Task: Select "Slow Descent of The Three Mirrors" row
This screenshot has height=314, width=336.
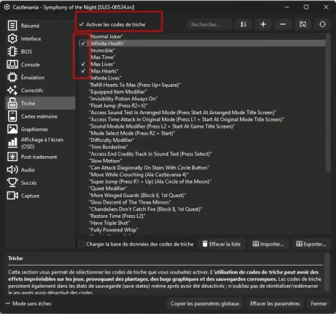Action: click(x=202, y=202)
